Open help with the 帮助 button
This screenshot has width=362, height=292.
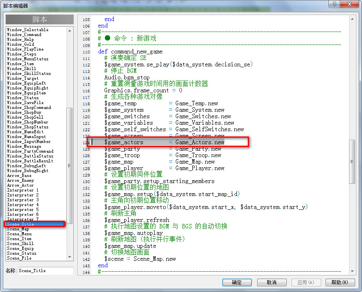[x=340, y=282]
